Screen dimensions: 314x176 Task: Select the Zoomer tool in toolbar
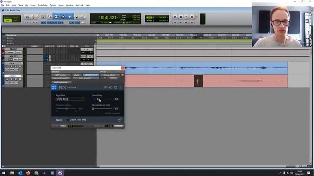coord(50,17)
